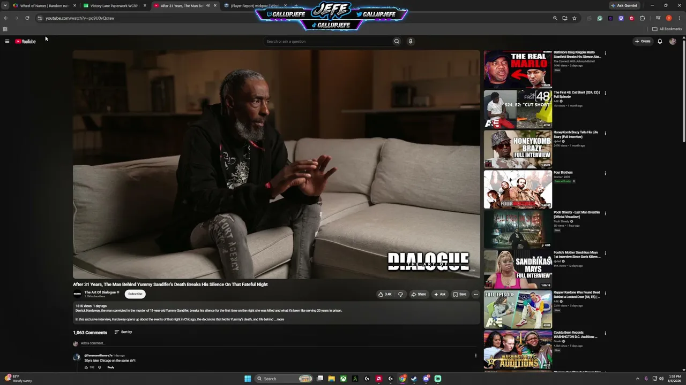Start voice search with microphone icon
This screenshot has height=385, width=686.
[x=411, y=41]
